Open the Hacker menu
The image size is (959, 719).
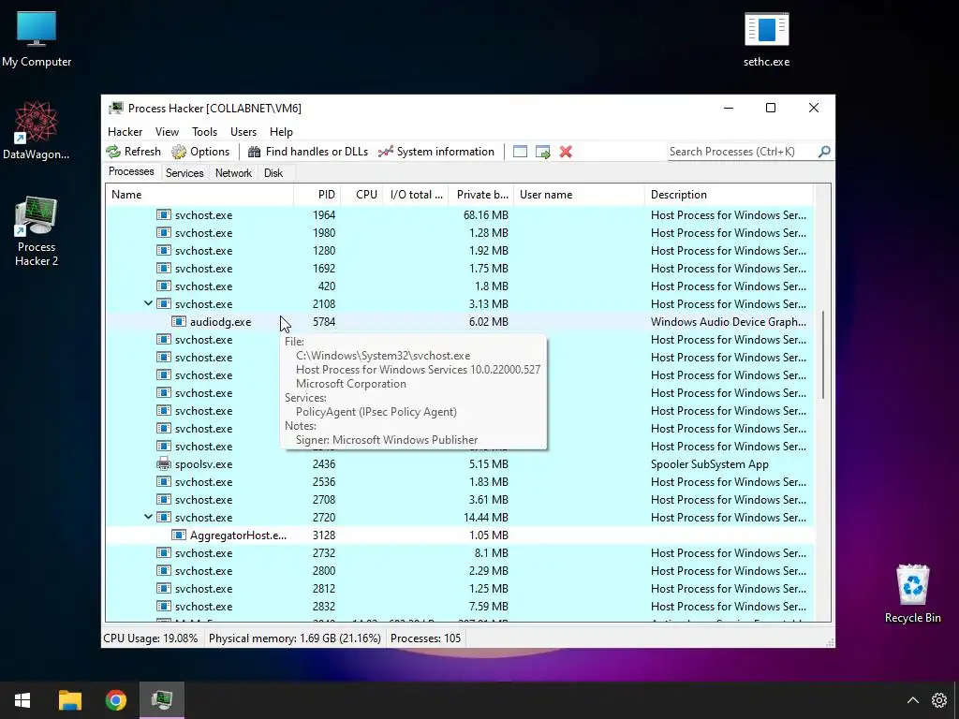(x=125, y=132)
